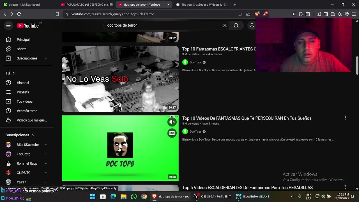The height and width of the screenshot is (202, 359).
Task: Go to the YouTube logo home
Action: [27, 26]
